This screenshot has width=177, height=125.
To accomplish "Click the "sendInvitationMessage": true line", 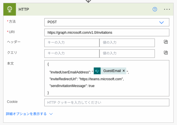I will (x=72, y=86).
